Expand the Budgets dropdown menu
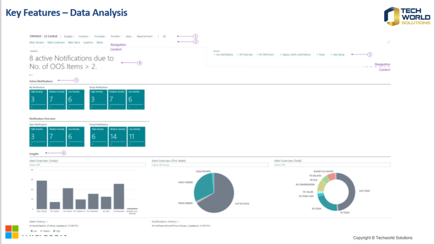 tap(69, 37)
